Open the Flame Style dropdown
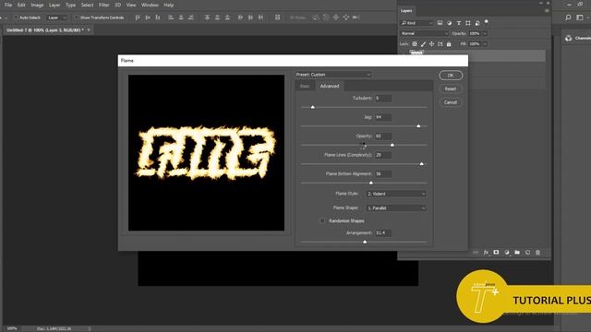Image resolution: width=591 pixels, height=332 pixels. tap(396, 194)
